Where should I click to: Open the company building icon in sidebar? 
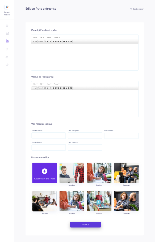[7, 41]
